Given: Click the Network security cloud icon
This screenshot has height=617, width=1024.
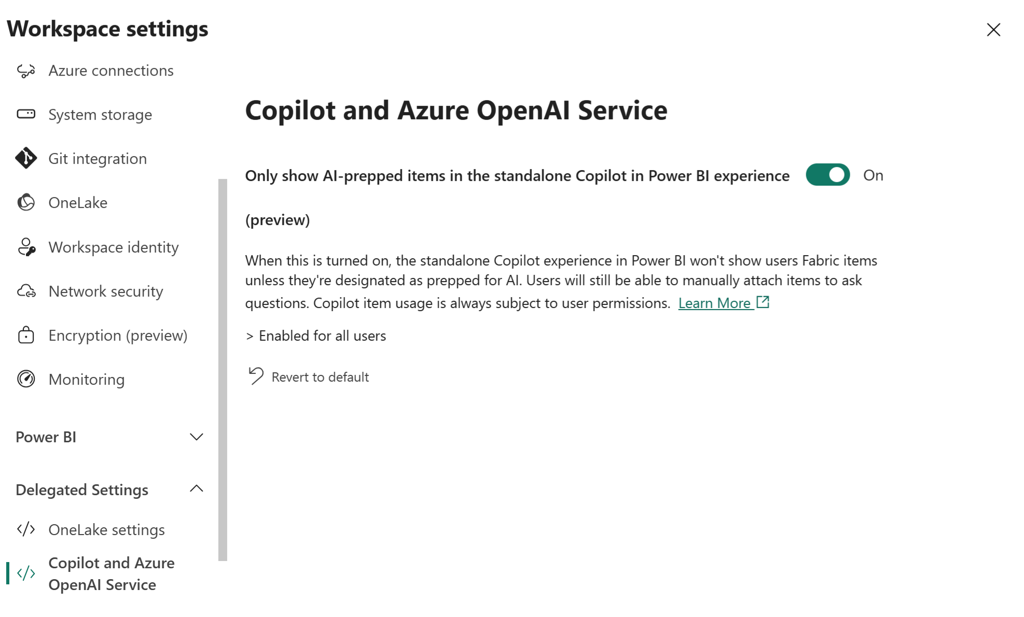Looking at the screenshot, I should [x=26, y=291].
